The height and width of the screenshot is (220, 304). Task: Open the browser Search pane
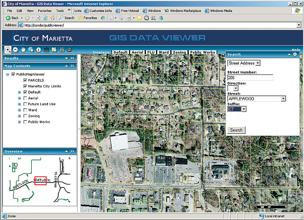[67, 18]
